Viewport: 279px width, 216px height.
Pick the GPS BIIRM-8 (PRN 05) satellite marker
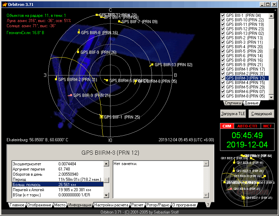136,81
